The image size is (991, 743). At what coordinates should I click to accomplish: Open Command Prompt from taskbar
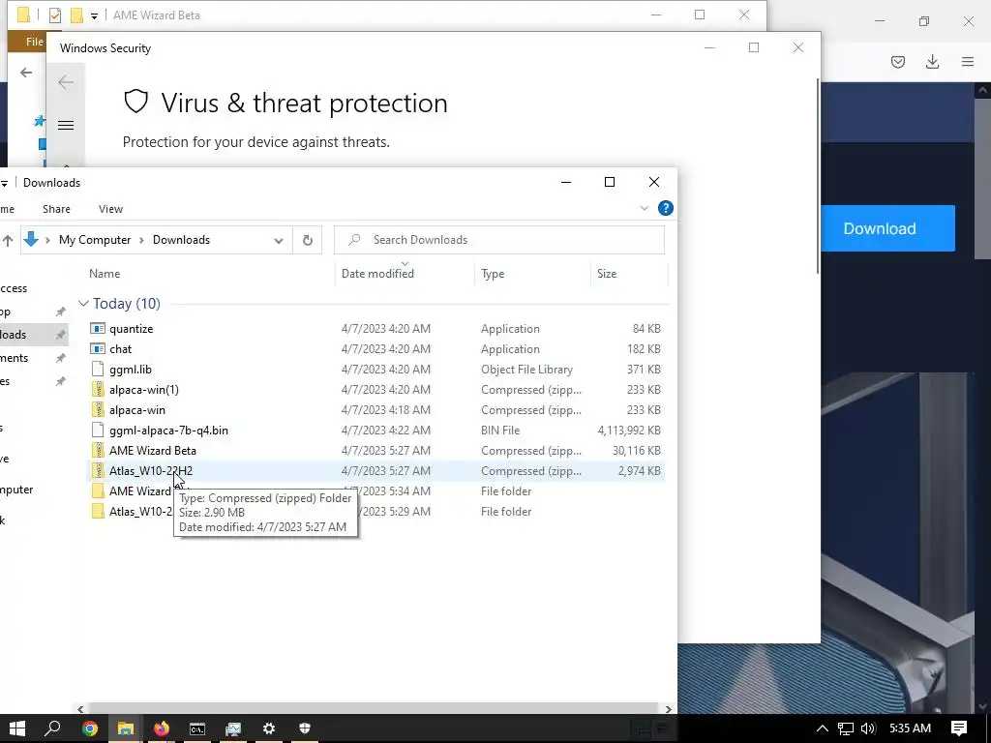pos(197,728)
